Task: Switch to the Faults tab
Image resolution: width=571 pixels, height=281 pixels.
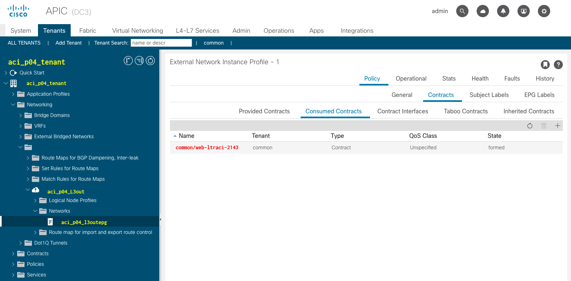Action: [x=512, y=79]
